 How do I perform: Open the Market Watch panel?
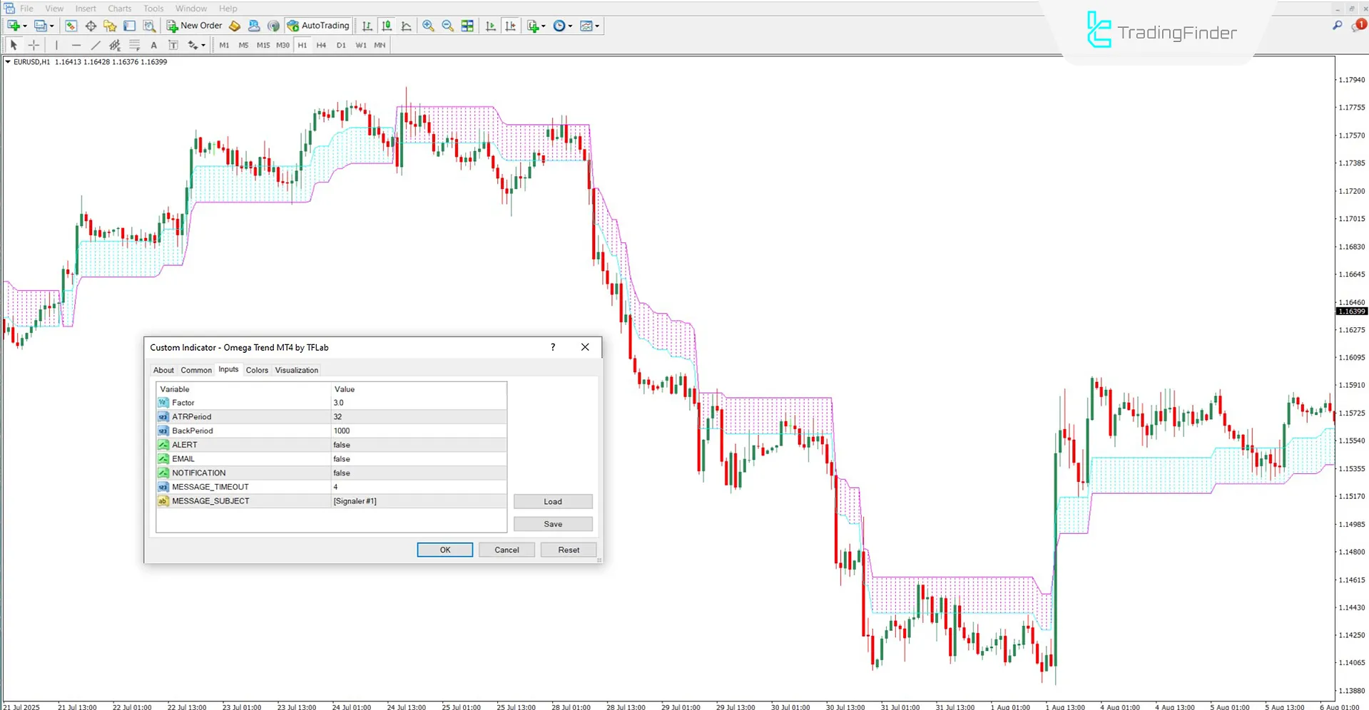point(70,26)
